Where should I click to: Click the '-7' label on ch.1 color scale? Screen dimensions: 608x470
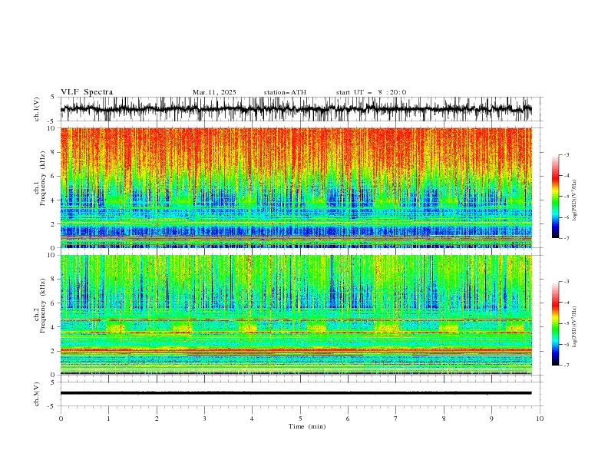coord(567,238)
